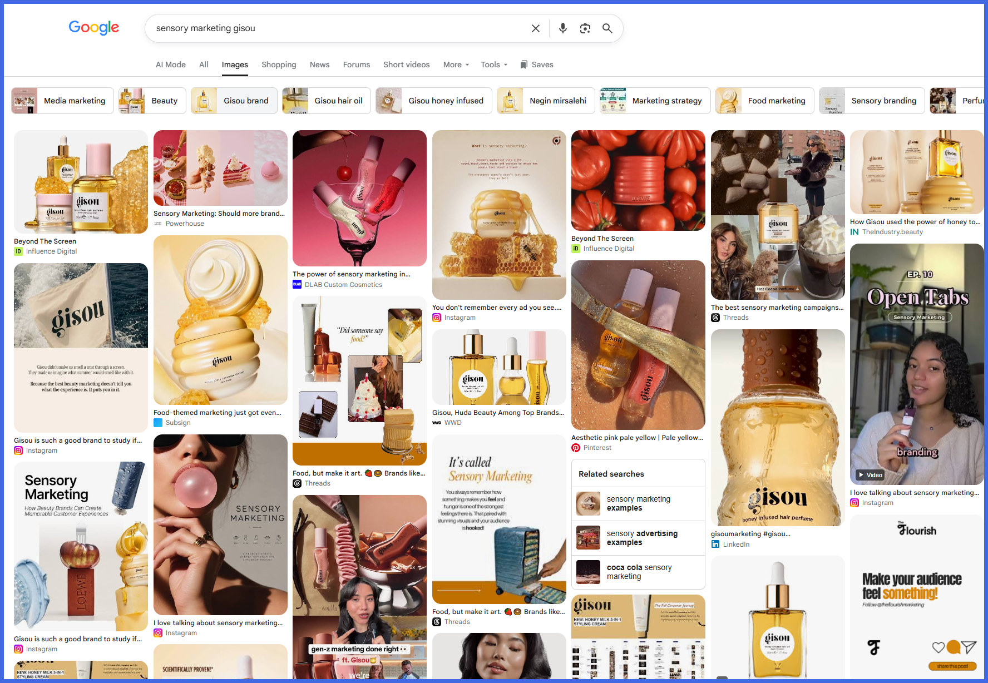The image size is (988, 683).
Task: Open the Tools dropdown
Action: point(494,65)
